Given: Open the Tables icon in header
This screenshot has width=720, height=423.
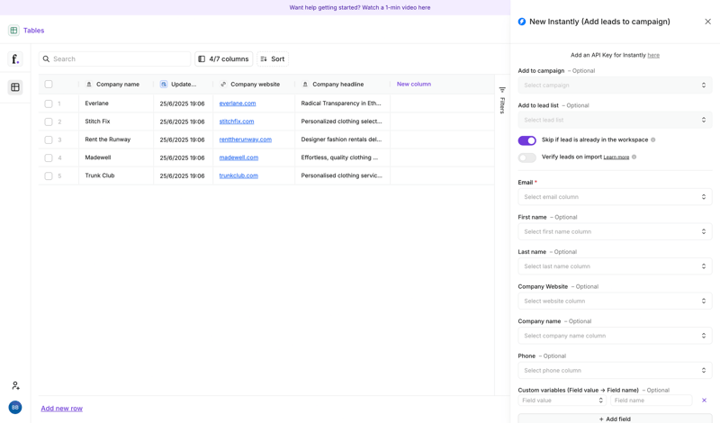Looking at the screenshot, I should pyautogui.click(x=13, y=31).
